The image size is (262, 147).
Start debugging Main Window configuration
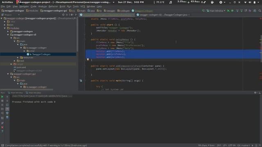point(233,11)
